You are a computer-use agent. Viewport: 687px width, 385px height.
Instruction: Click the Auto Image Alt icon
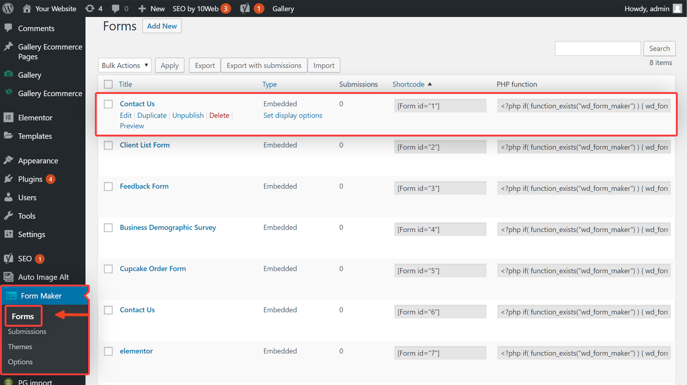click(8, 277)
